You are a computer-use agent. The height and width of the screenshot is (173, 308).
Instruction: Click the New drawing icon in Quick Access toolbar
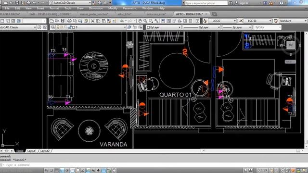(6, 3)
